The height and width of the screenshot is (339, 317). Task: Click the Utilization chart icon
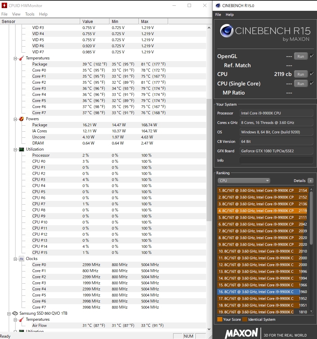coord(21,149)
